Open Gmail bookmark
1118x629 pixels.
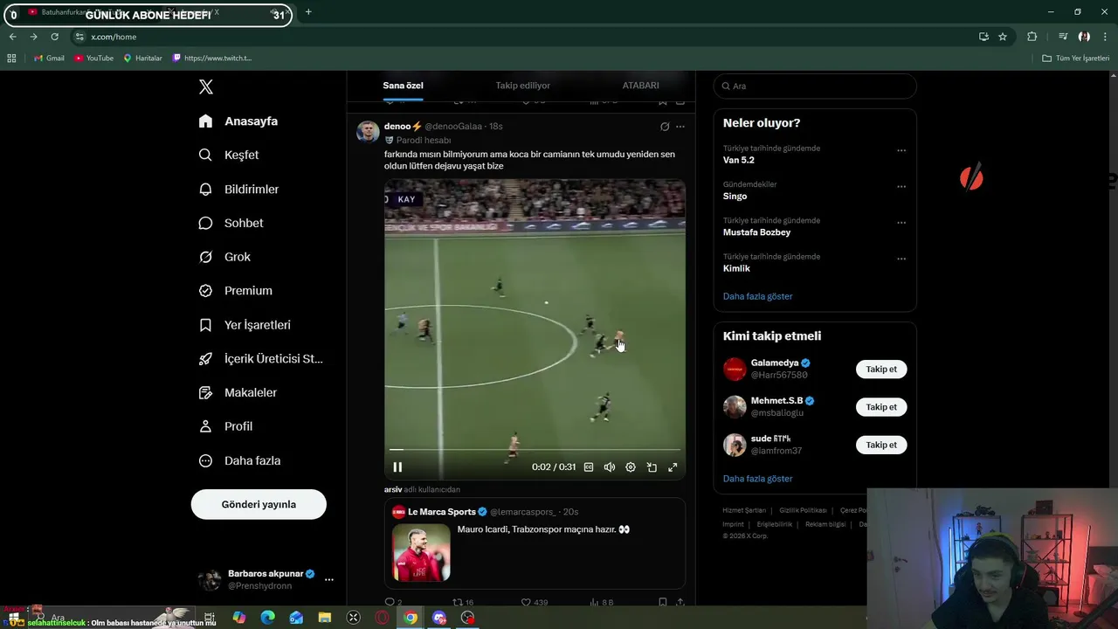pos(49,59)
